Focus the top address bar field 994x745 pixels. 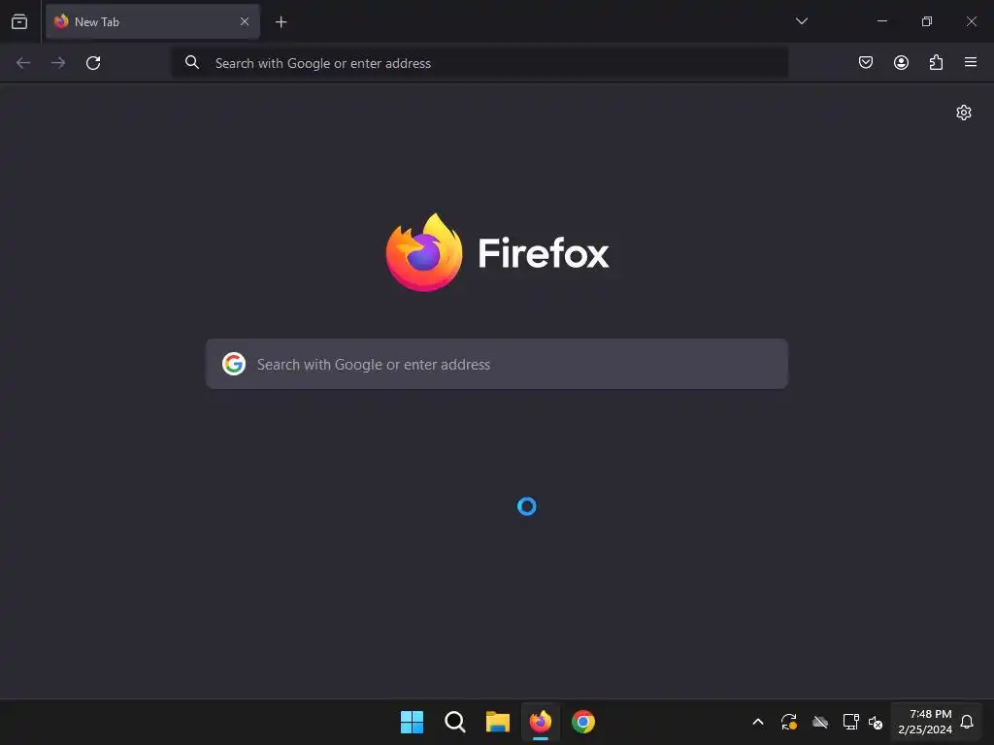coord(480,63)
